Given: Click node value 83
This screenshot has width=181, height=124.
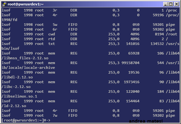Looking at the screenshot, I should [162, 101].
